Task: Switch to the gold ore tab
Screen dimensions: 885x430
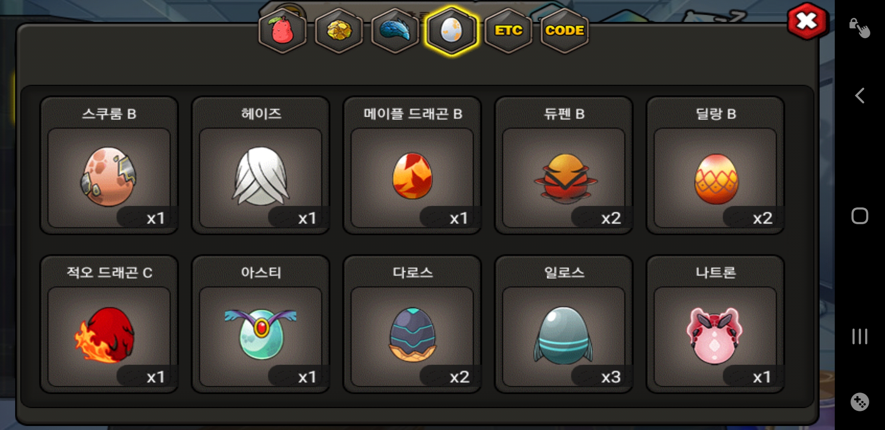Action: point(339,31)
